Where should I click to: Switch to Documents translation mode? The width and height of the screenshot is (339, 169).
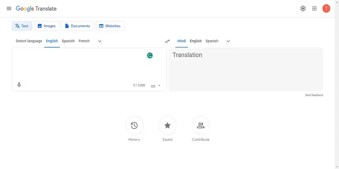(x=78, y=26)
